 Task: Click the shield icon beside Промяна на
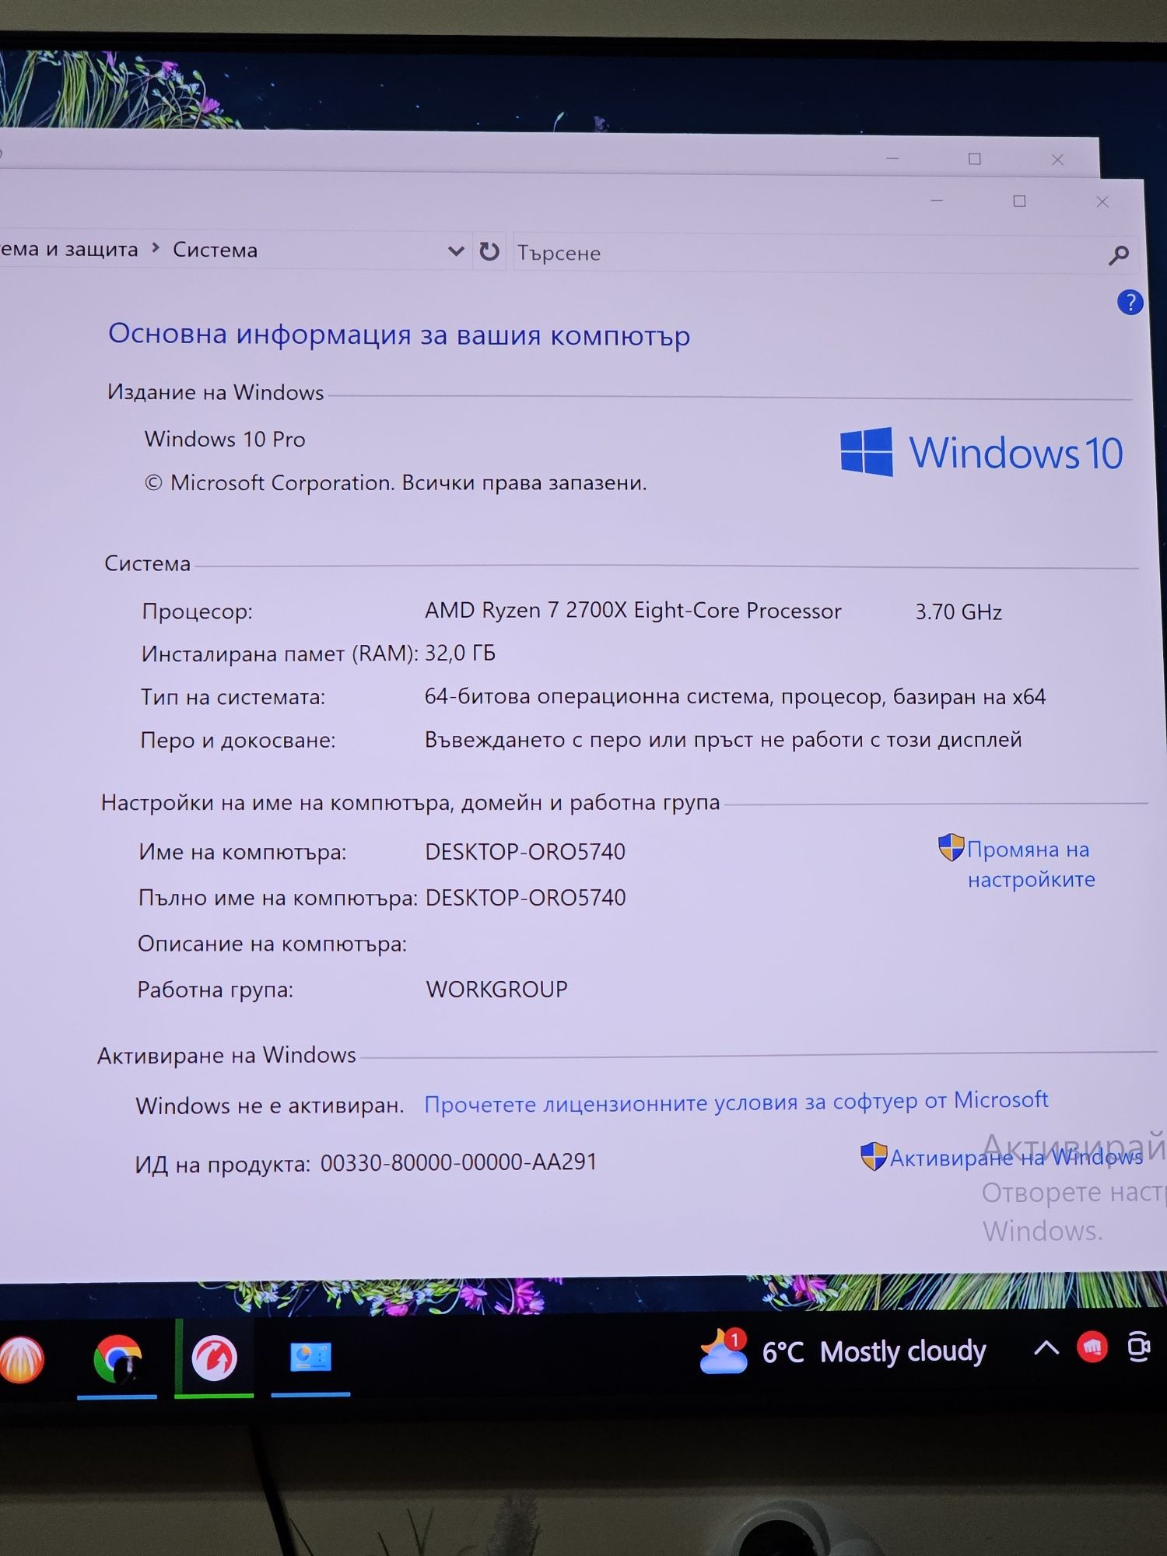pos(951,847)
